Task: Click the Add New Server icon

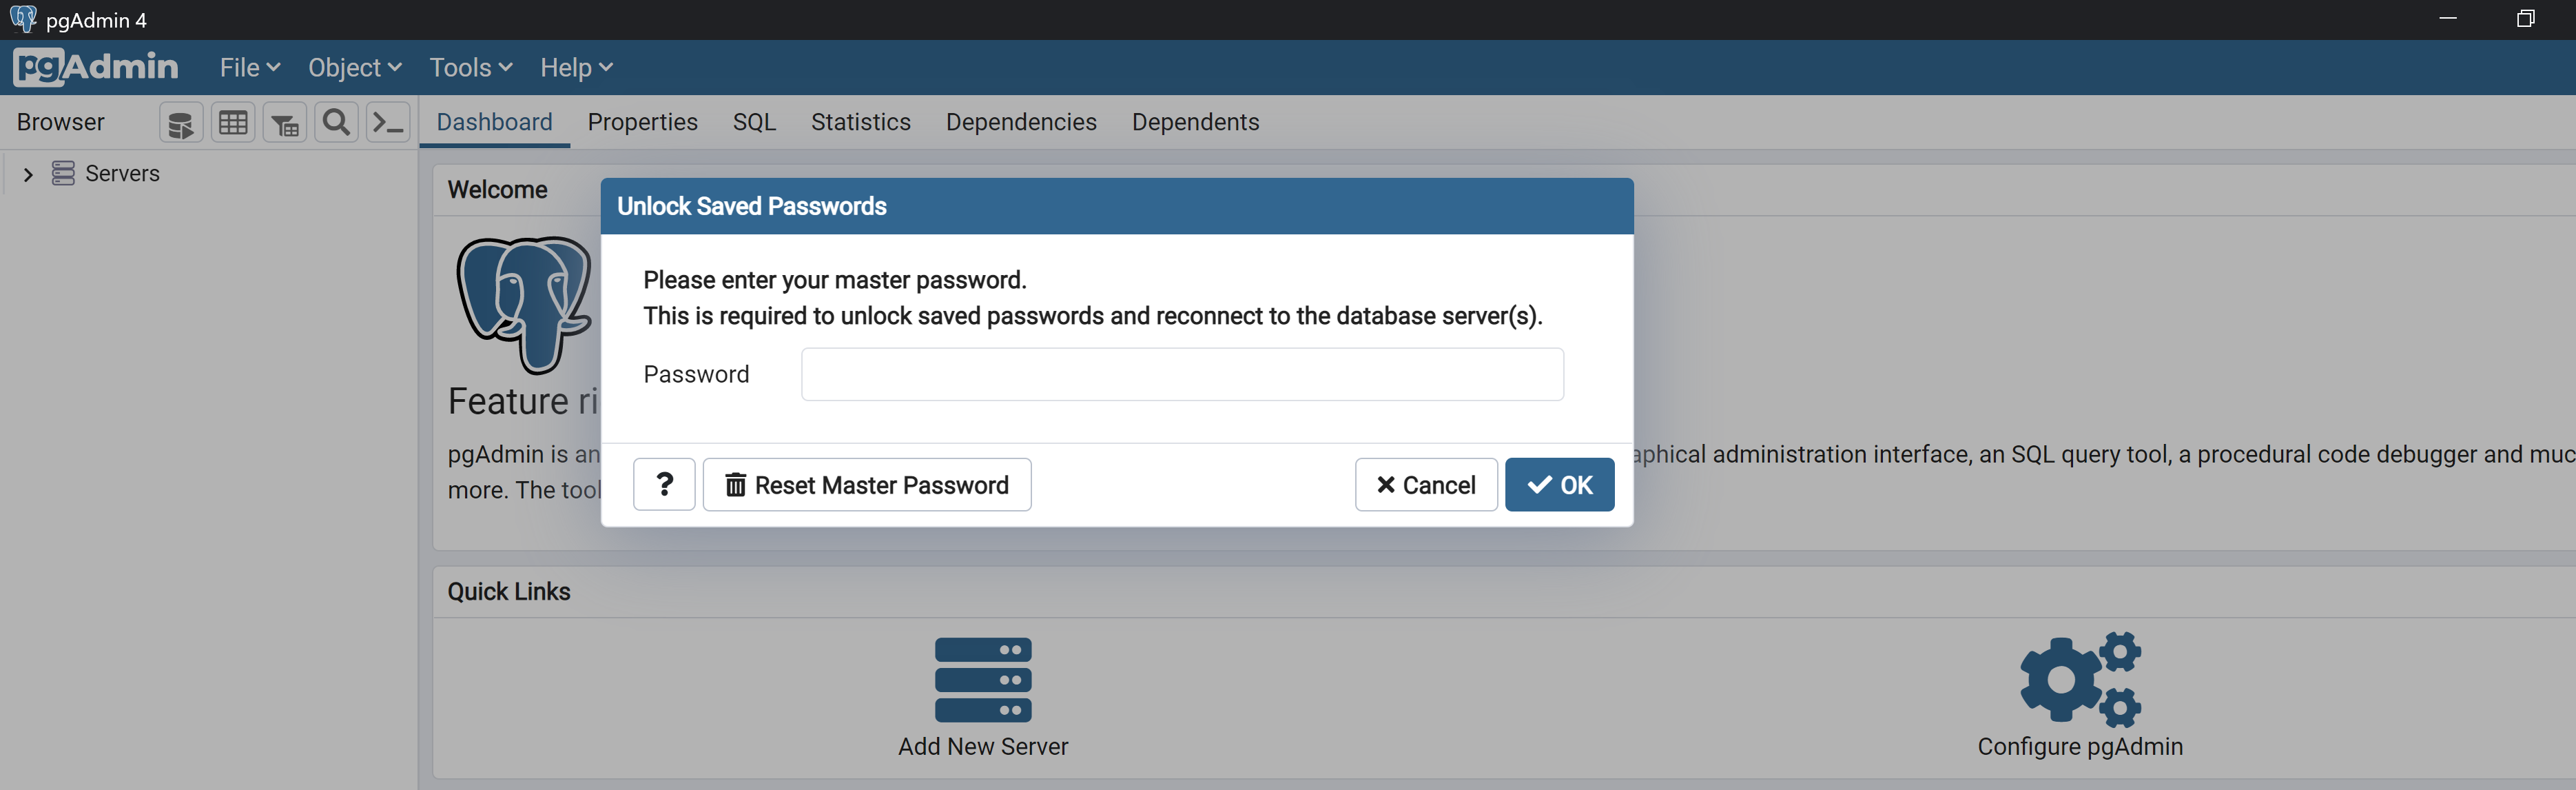Action: coord(983,680)
